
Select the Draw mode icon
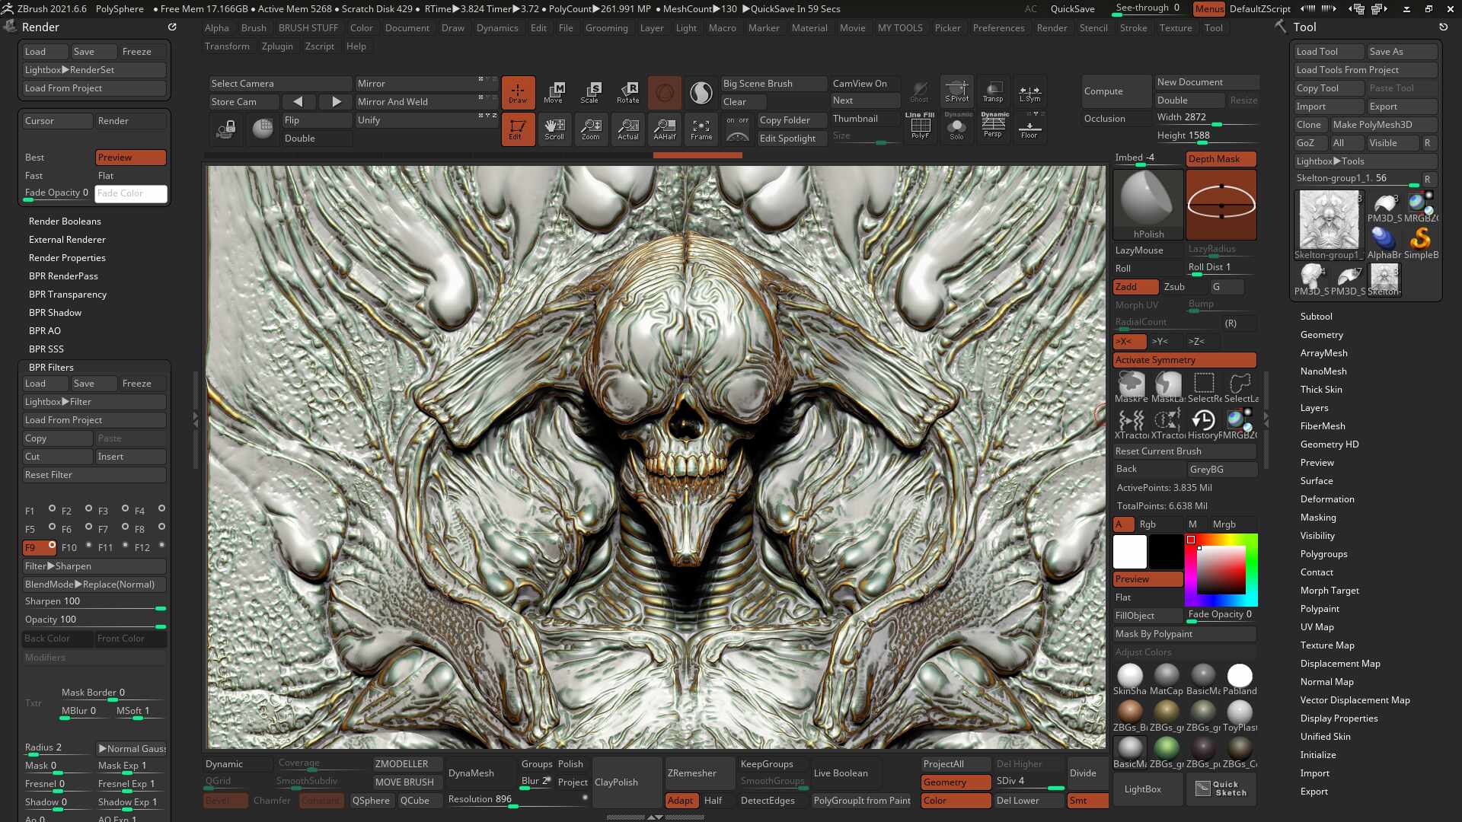[x=518, y=92]
